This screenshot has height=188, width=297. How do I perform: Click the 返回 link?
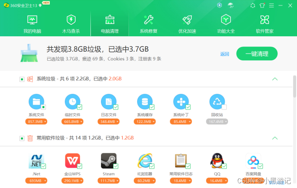[224, 54]
